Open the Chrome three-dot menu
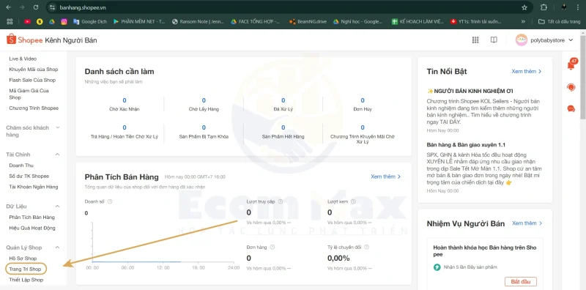Viewport: 586px width, 290px height. pos(579,7)
